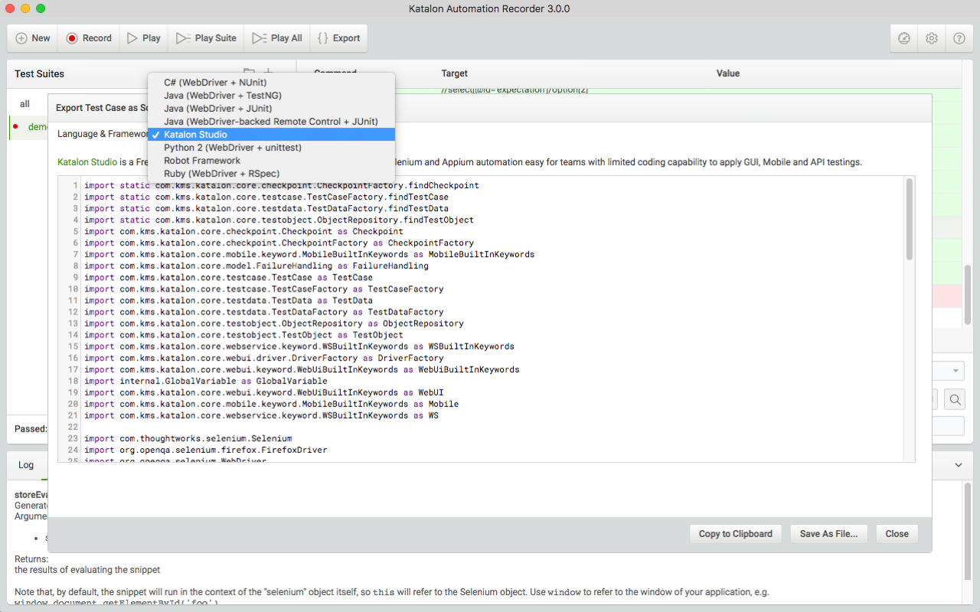The height and width of the screenshot is (612, 980).
Task: Collapse the Log panel with the chevron
Action: tap(958, 465)
